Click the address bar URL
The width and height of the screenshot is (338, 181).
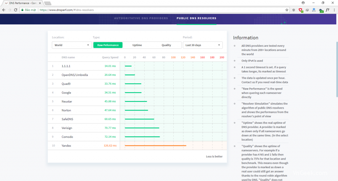click(x=67, y=10)
